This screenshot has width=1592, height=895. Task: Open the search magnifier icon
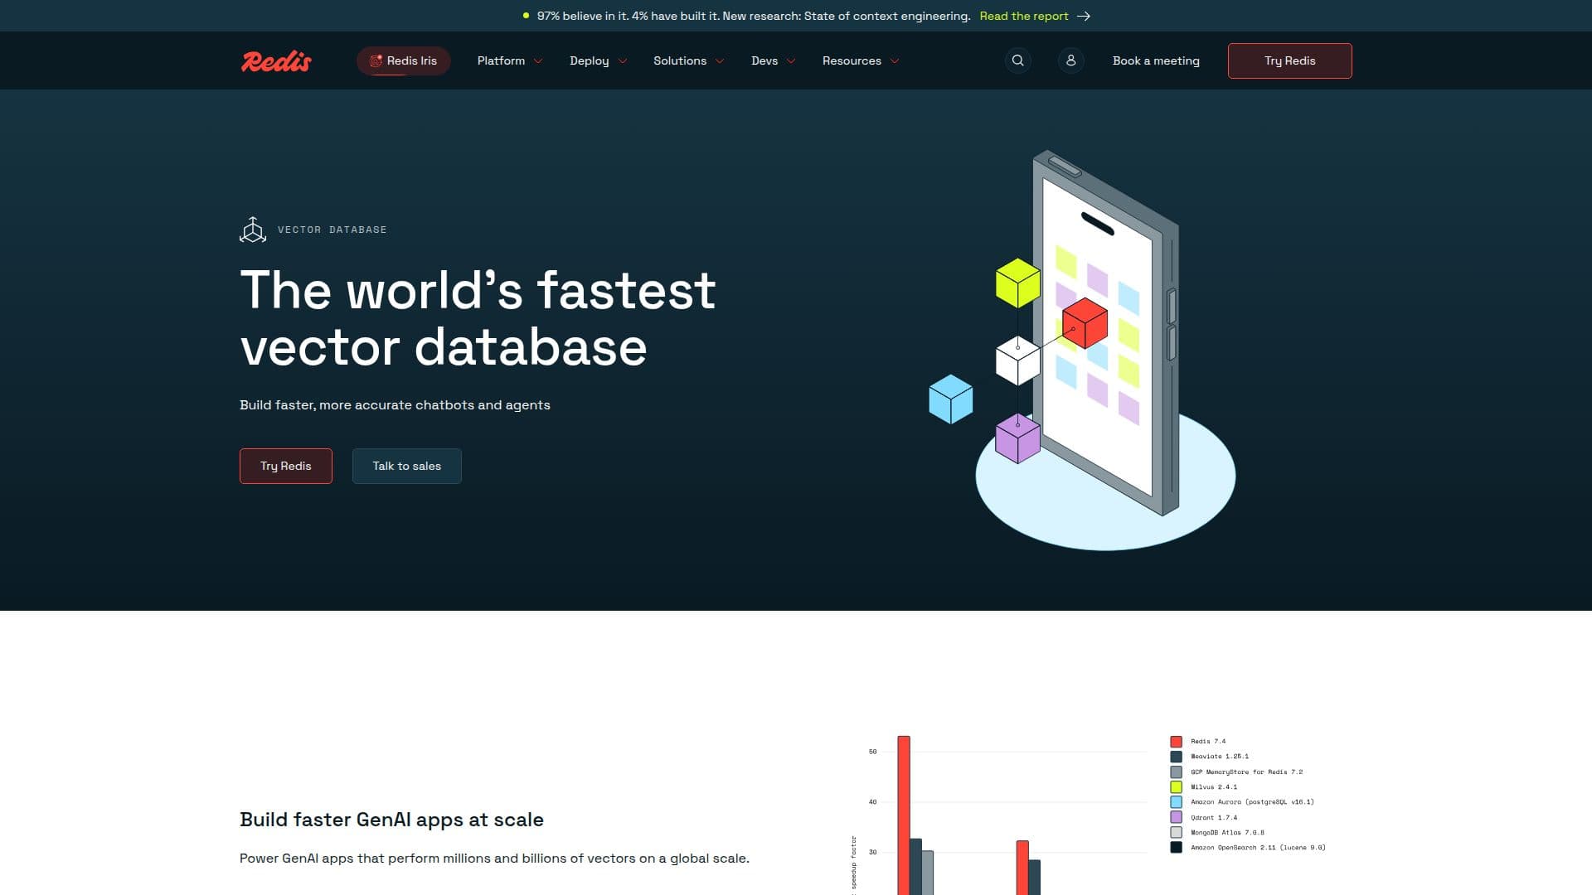[1017, 60]
